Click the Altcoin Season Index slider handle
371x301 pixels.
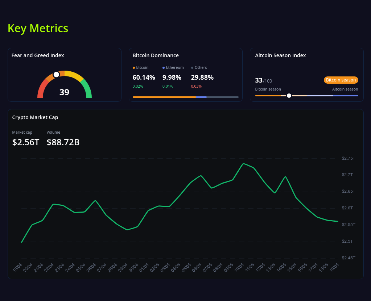pos(289,96)
